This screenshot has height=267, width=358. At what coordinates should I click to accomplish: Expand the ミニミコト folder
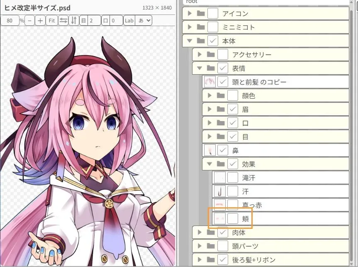pos(190,27)
